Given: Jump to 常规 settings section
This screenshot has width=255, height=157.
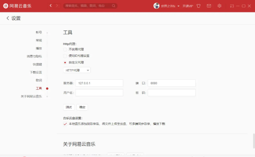Looking at the screenshot, I should pyautogui.click(x=39, y=40).
